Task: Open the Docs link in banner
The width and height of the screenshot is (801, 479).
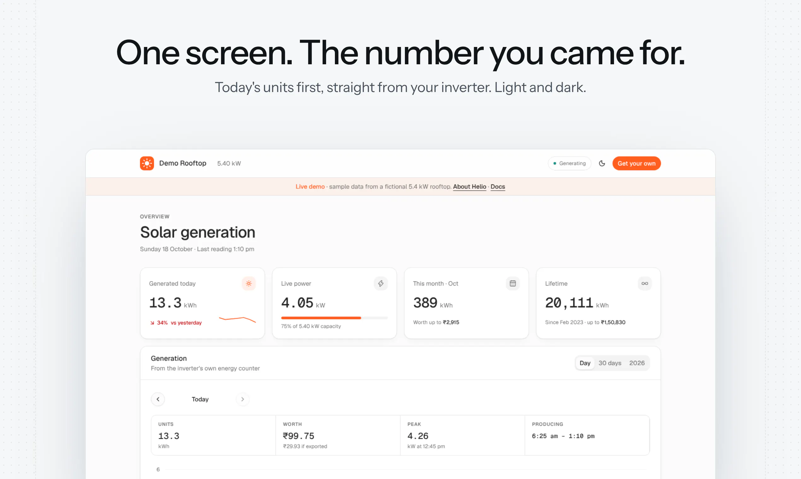Action: point(498,187)
